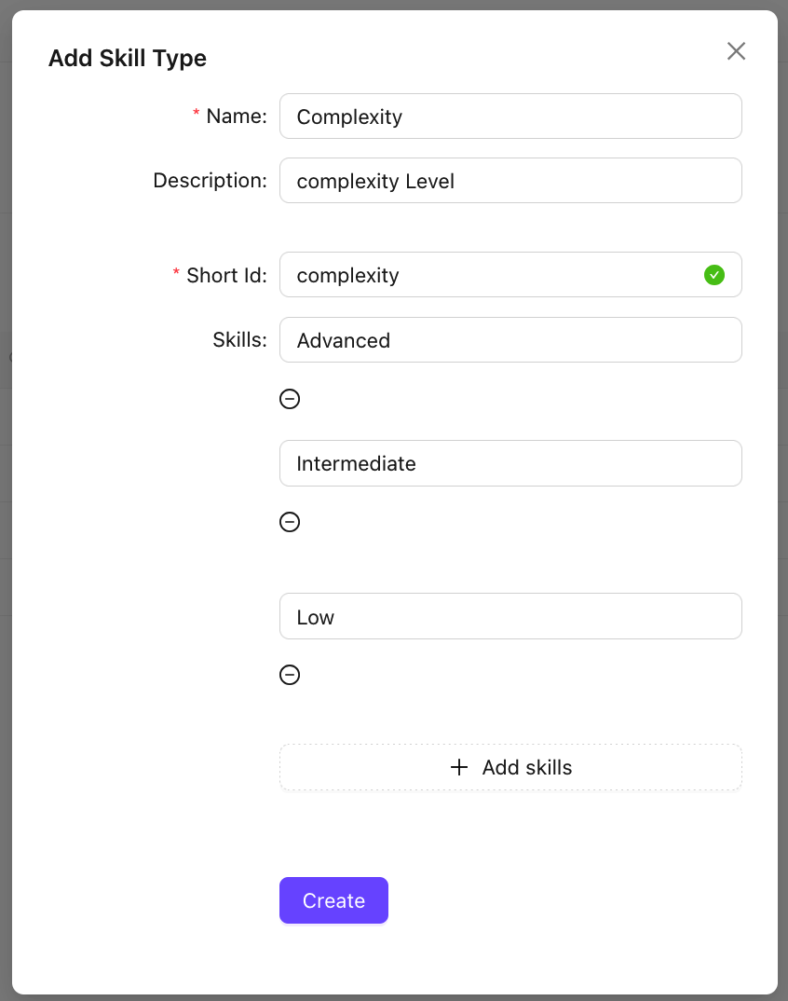This screenshot has height=1001, width=788.
Task: Focus the Name field containing Complexity
Action: point(510,117)
